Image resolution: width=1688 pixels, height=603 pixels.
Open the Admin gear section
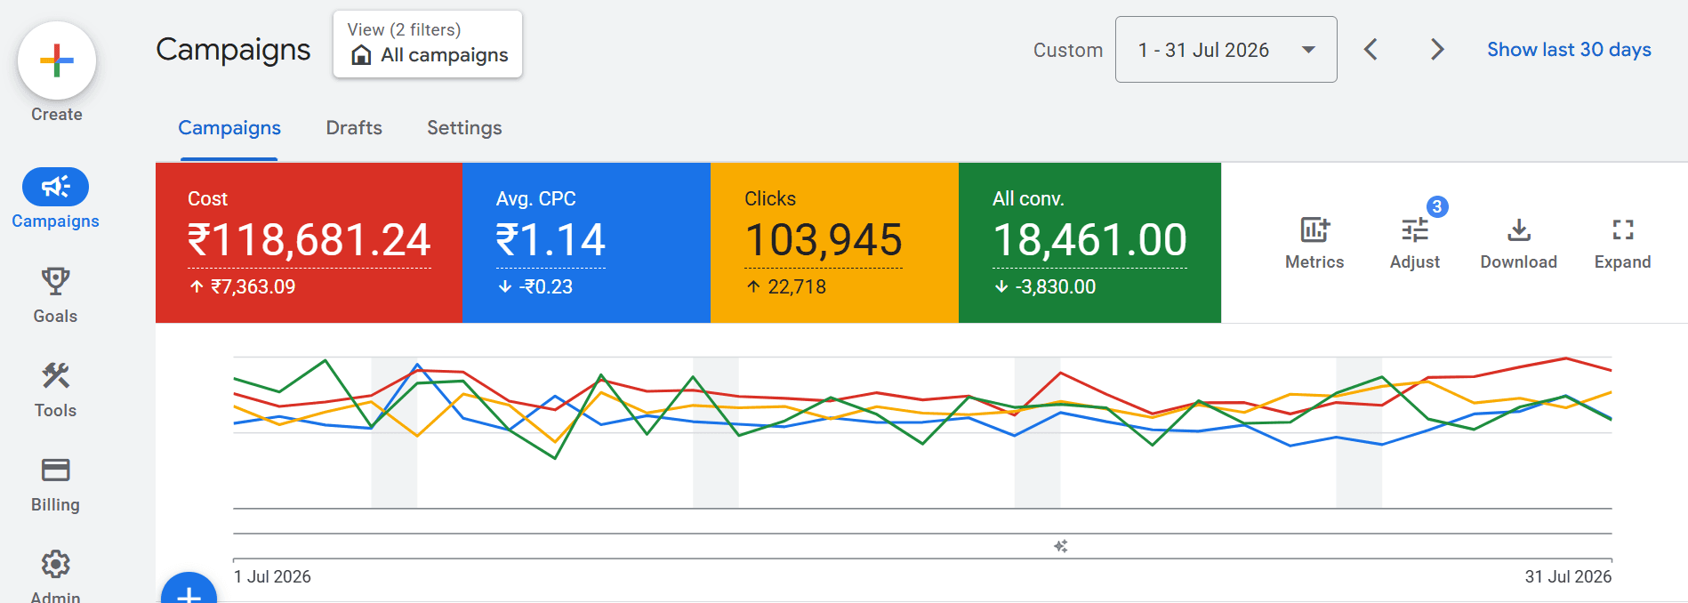click(x=55, y=576)
